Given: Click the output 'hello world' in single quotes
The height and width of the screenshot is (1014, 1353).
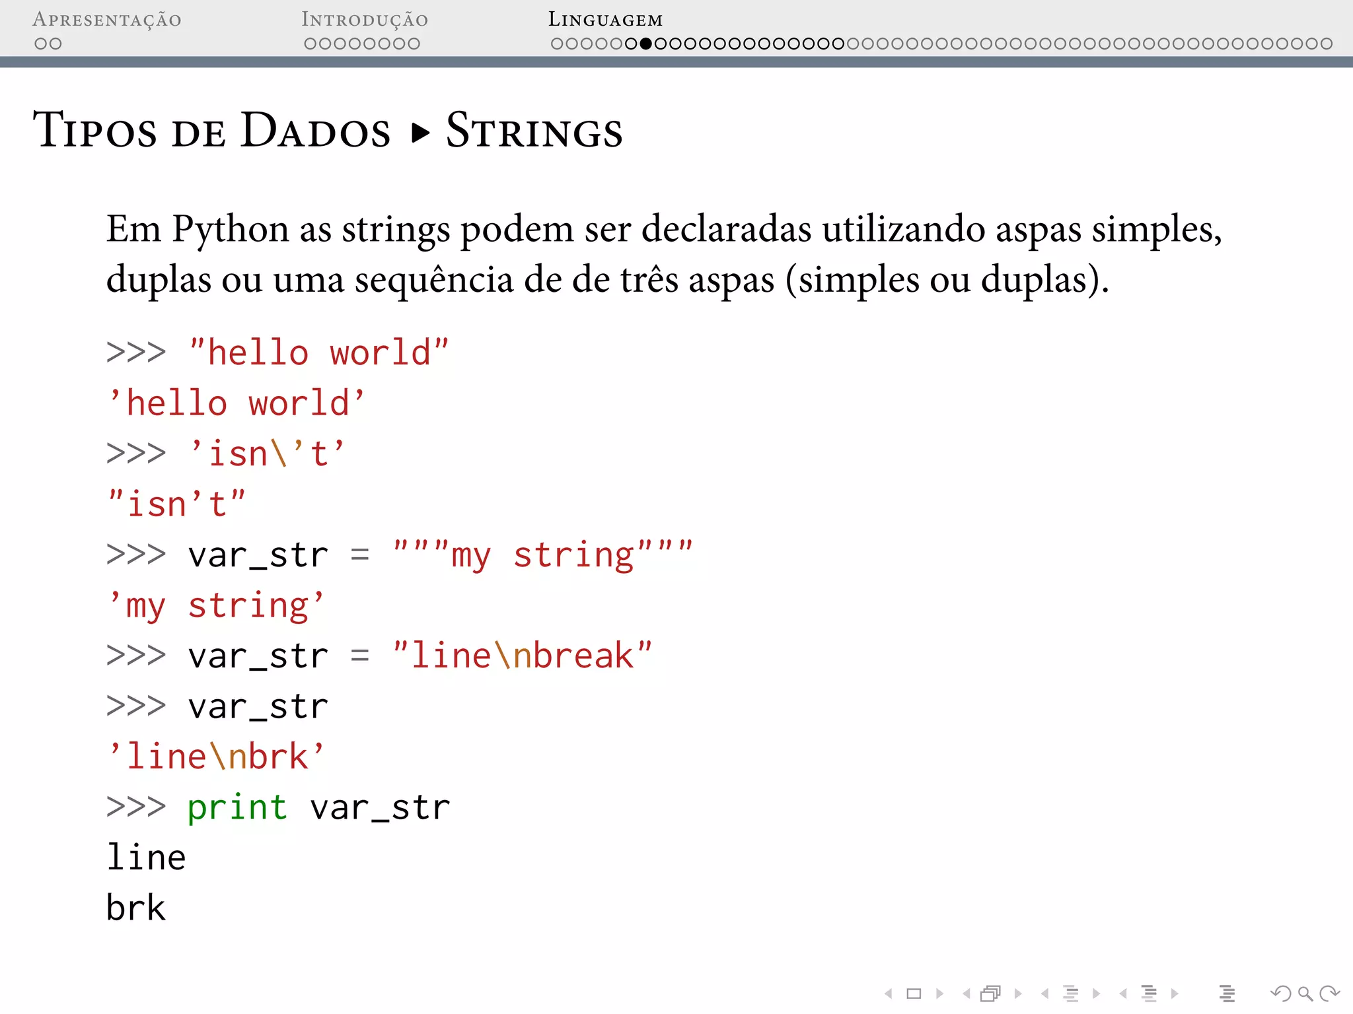Looking at the screenshot, I should [x=236, y=403].
